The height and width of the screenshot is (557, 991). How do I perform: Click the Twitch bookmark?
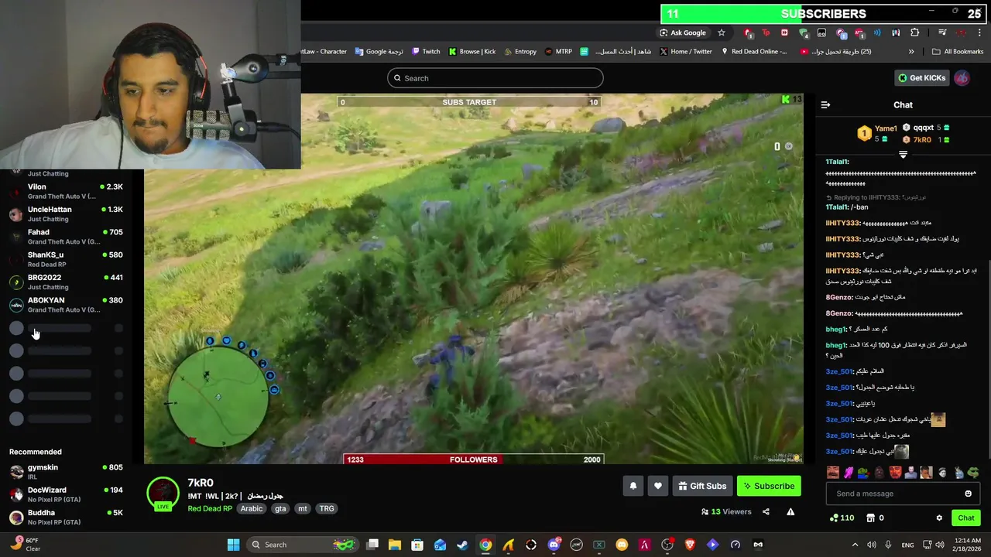[x=426, y=52]
